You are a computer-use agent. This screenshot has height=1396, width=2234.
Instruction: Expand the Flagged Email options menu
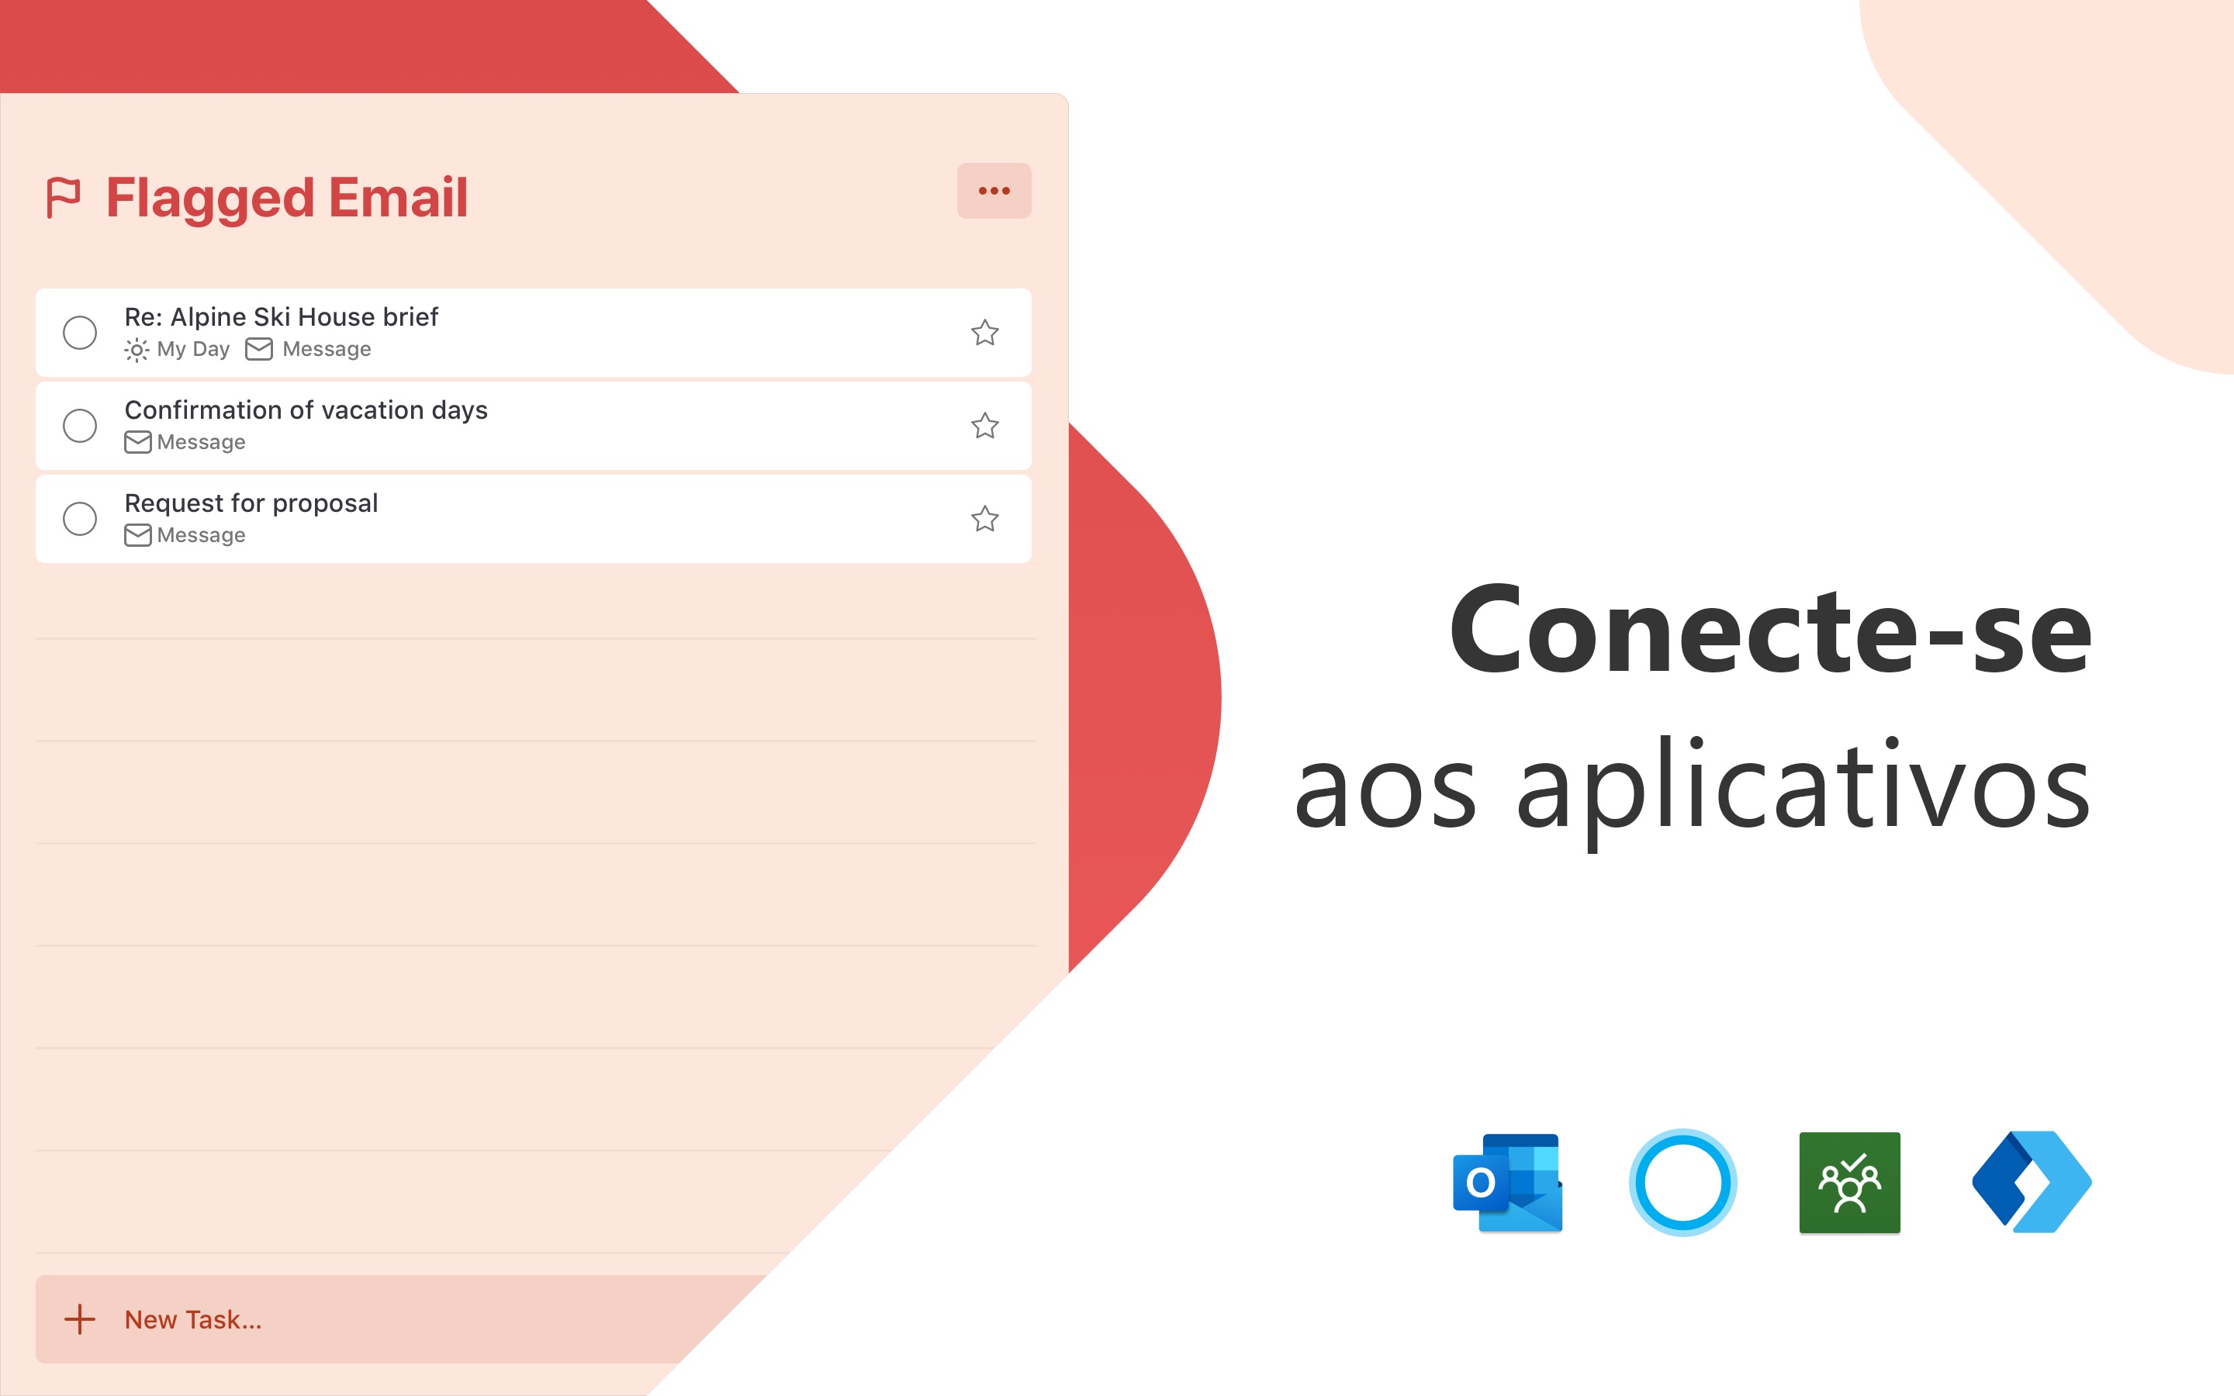[992, 192]
